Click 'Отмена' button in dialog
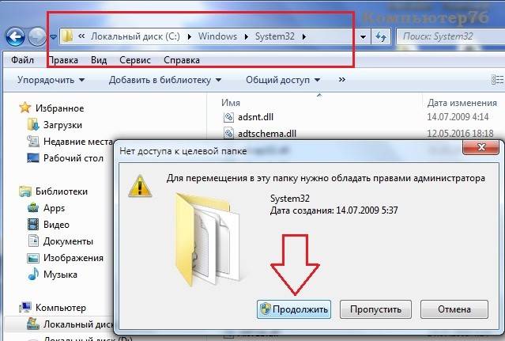505x341 pixels. [x=454, y=309]
